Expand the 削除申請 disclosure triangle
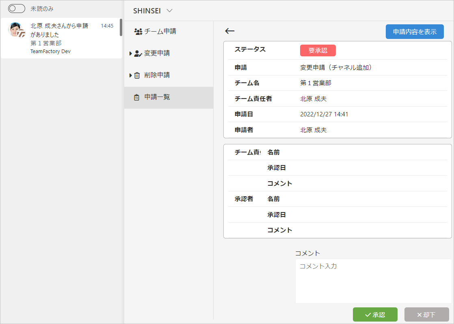 131,75
